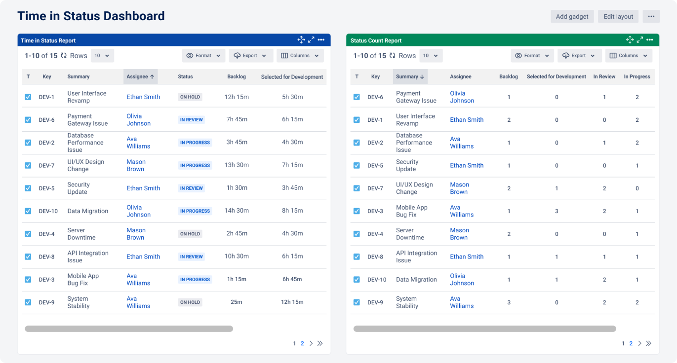Open the Export dropdown in Time in Status Report
Image resolution: width=677 pixels, height=363 pixels.
[251, 55]
